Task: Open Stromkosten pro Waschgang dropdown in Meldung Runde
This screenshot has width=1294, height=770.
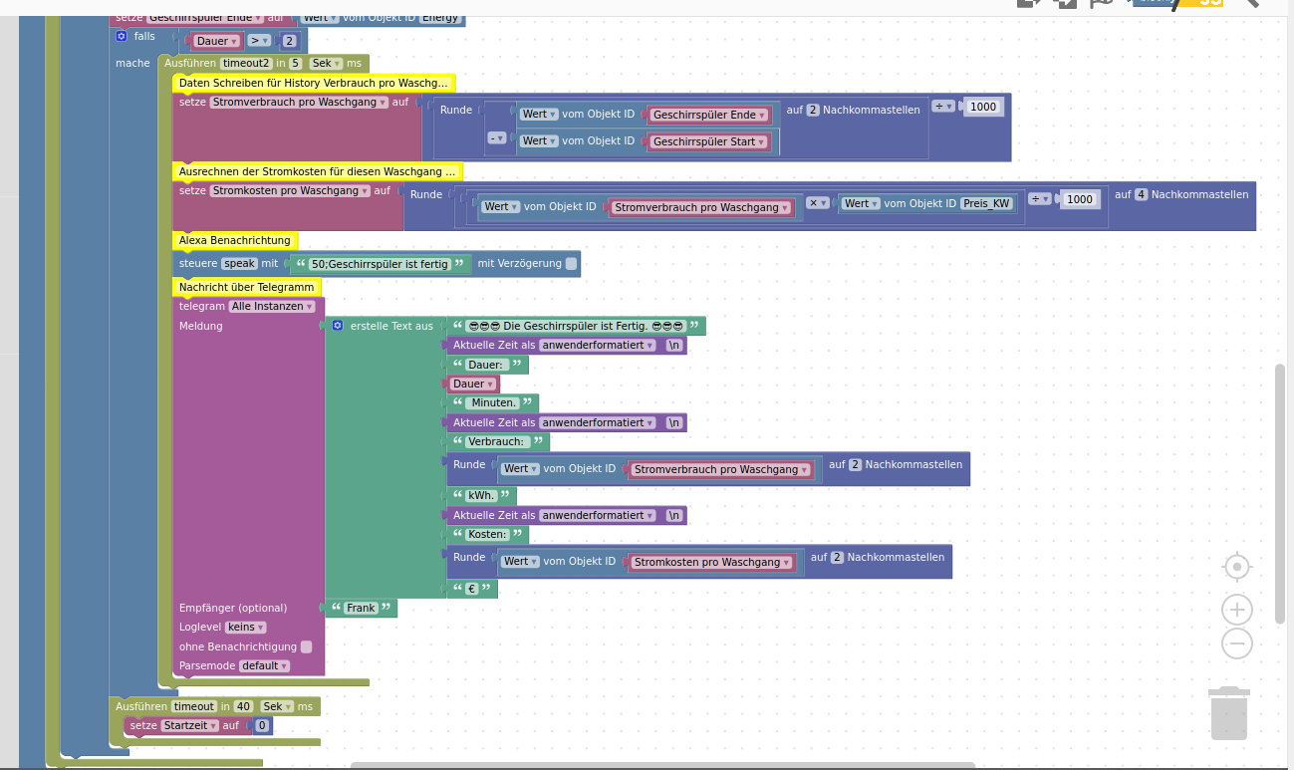Action: 712,562
